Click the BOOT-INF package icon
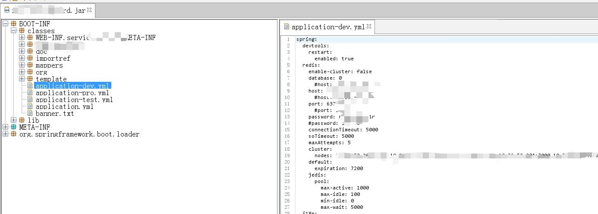This screenshot has height=214, width=598. click(x=14, y=24)
